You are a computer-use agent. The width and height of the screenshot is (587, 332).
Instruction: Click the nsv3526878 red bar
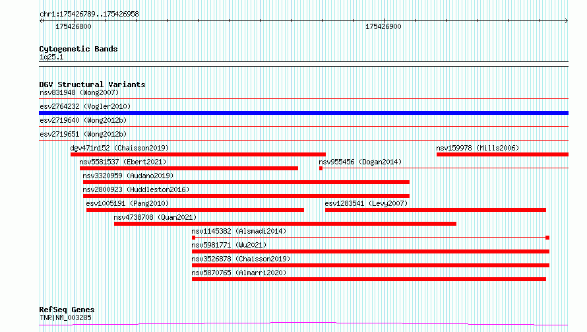371,265
